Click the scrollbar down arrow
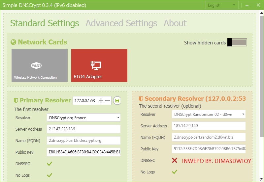Image resolution: width=264 pixels, height=182 pixels. (x=262, y=179)
